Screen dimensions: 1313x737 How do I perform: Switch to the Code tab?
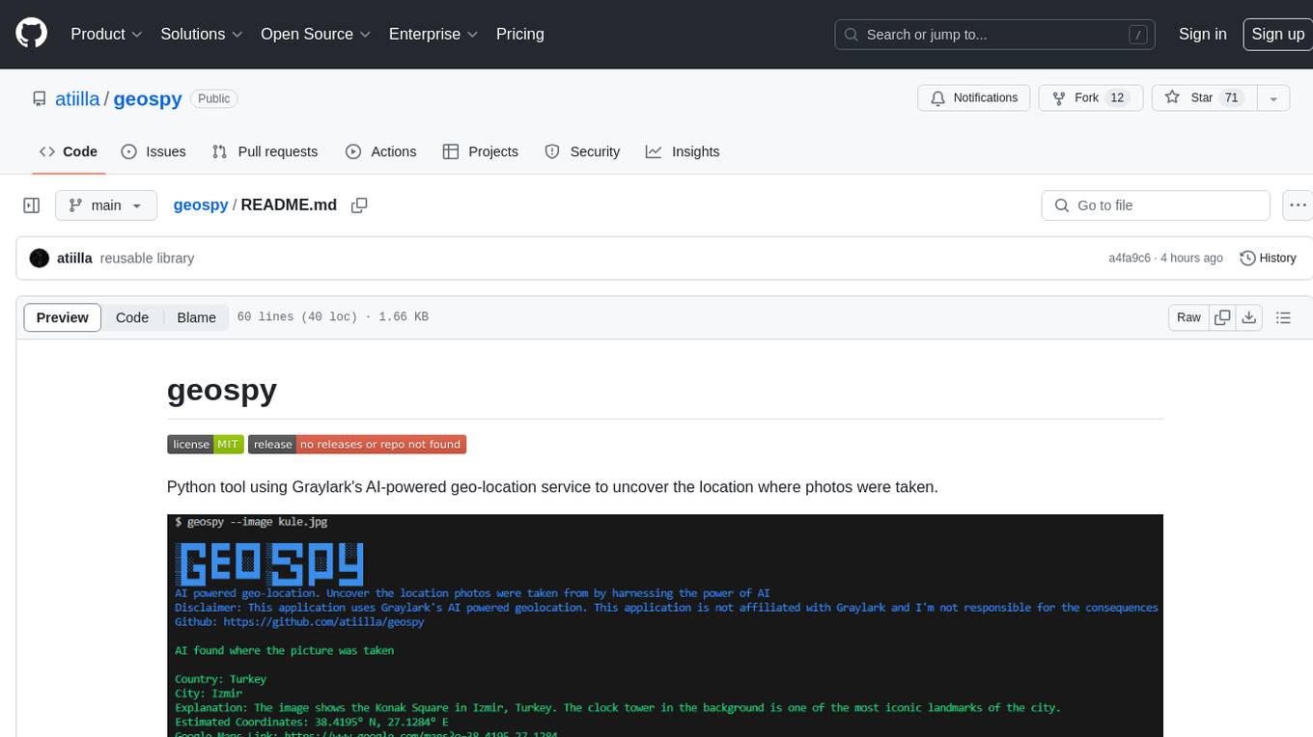pyautogui.click(x=68, y=151)
